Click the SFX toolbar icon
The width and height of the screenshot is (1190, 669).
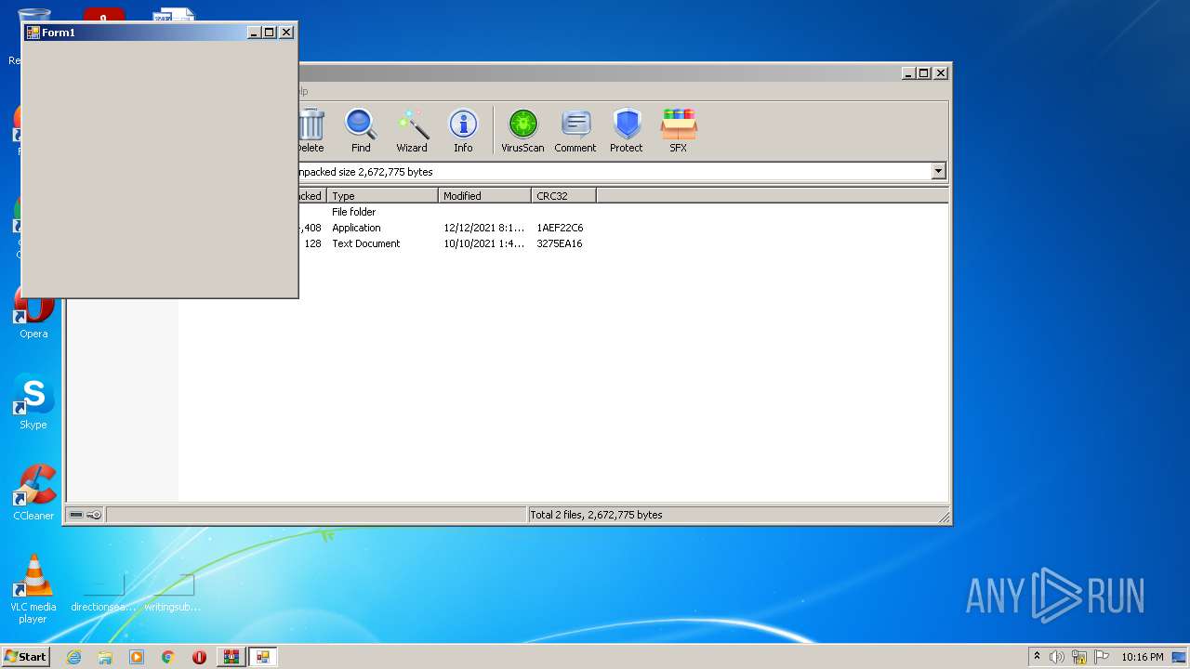coord(679,130)
